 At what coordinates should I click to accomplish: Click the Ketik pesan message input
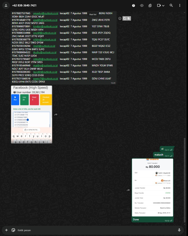tap(96, 230)
